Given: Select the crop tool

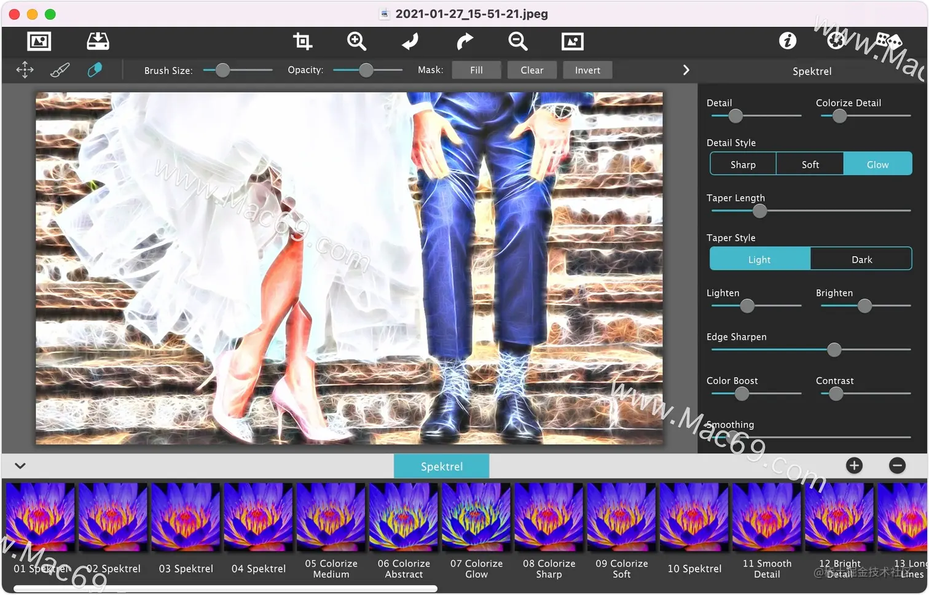Looking at the screenshot, I should pos(302,41).
